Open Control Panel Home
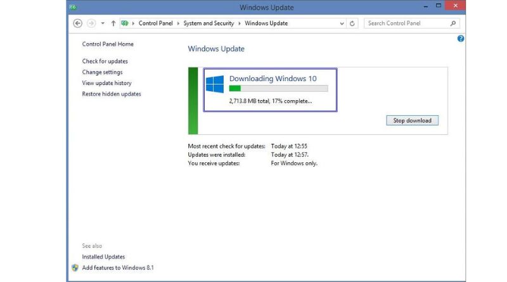 pos(108,44)
